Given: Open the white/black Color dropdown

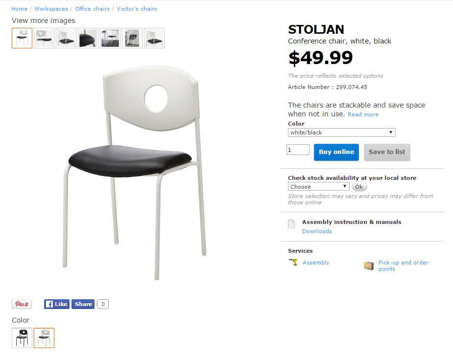Looking at the screenshot, I should click(x=341, y=132).
